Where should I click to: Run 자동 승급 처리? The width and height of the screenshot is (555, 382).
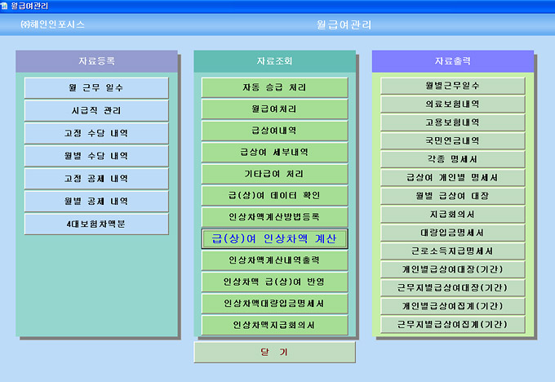pos(275,87)
